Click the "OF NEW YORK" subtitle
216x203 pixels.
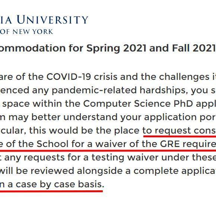pyautogui.click(x=26, y=32)
